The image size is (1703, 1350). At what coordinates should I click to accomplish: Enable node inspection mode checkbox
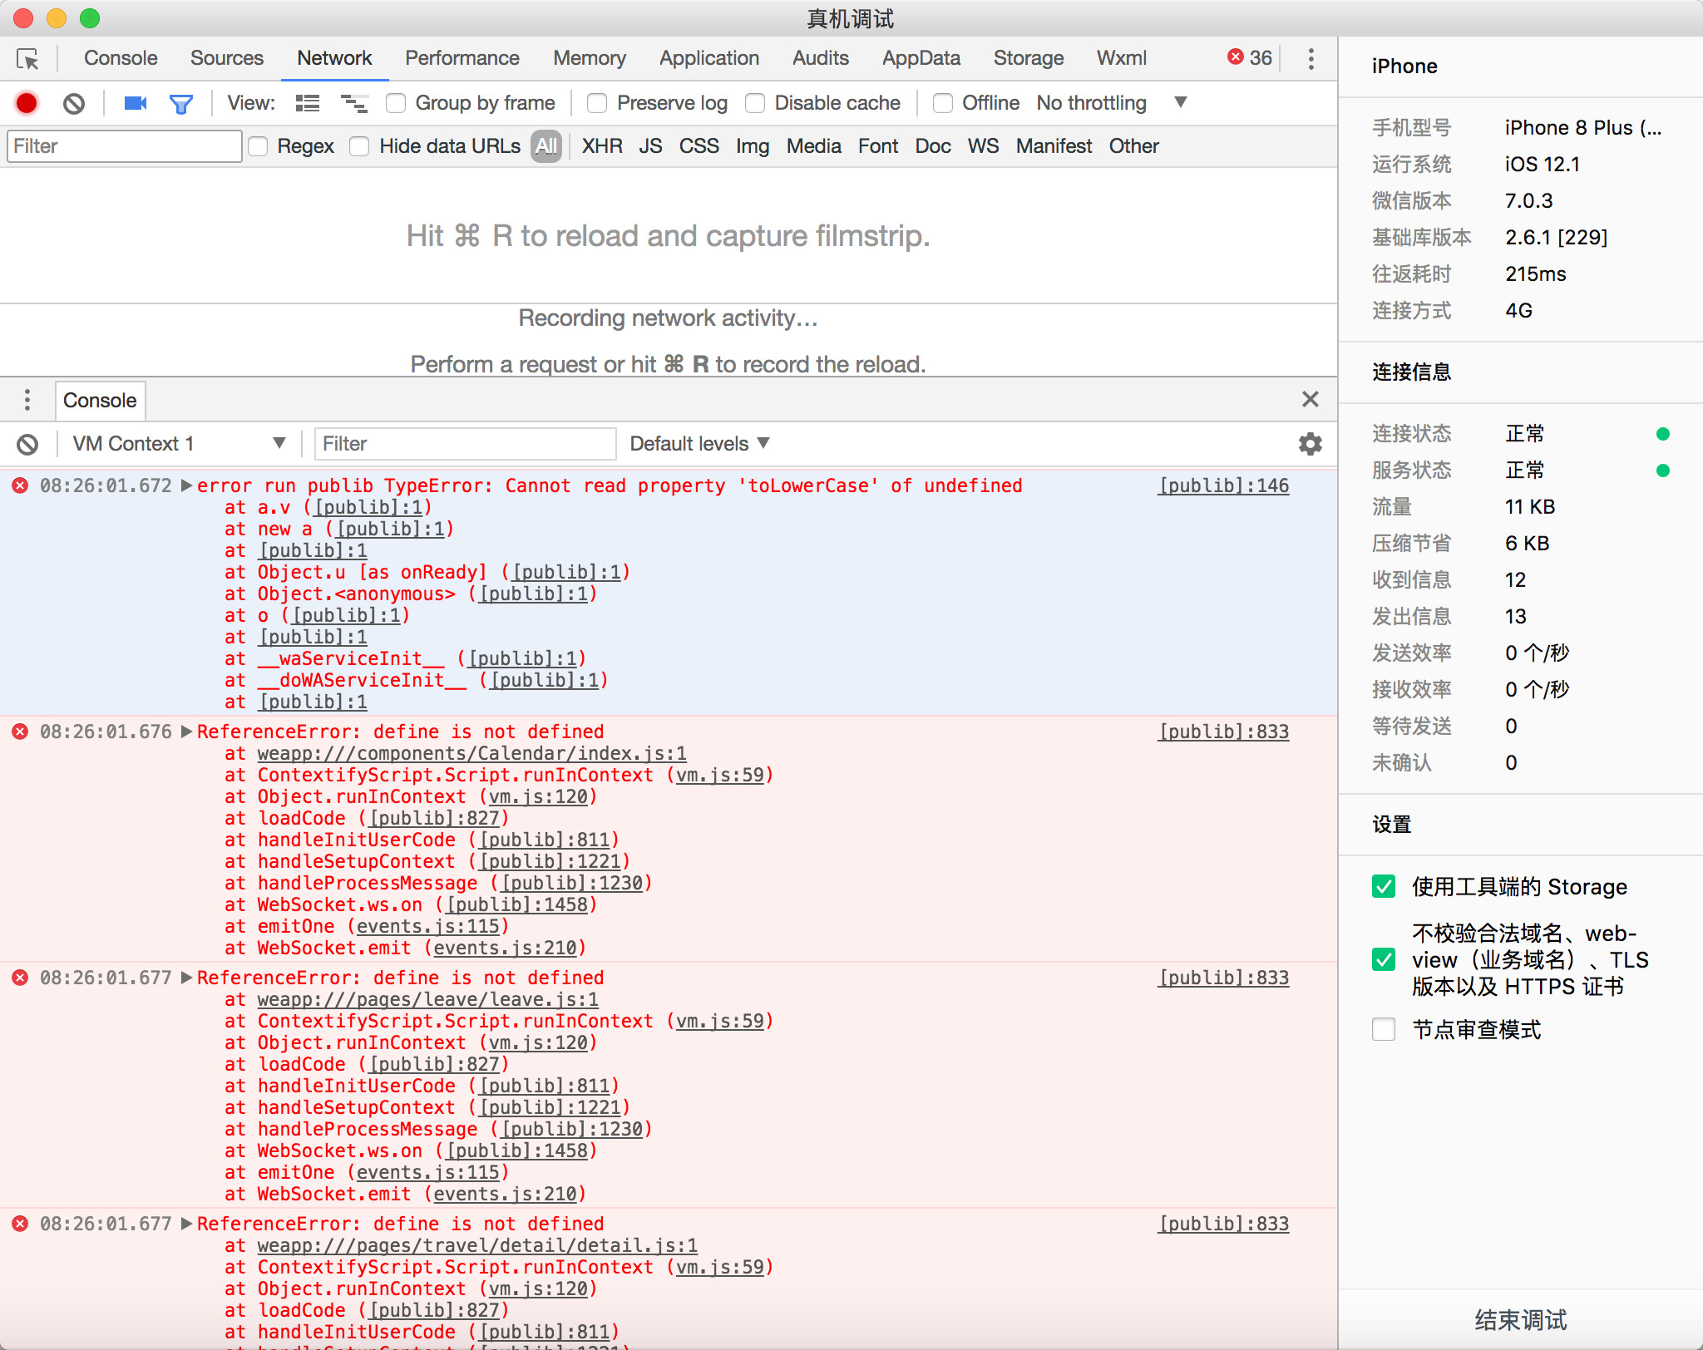(x=1384, y=1030)
